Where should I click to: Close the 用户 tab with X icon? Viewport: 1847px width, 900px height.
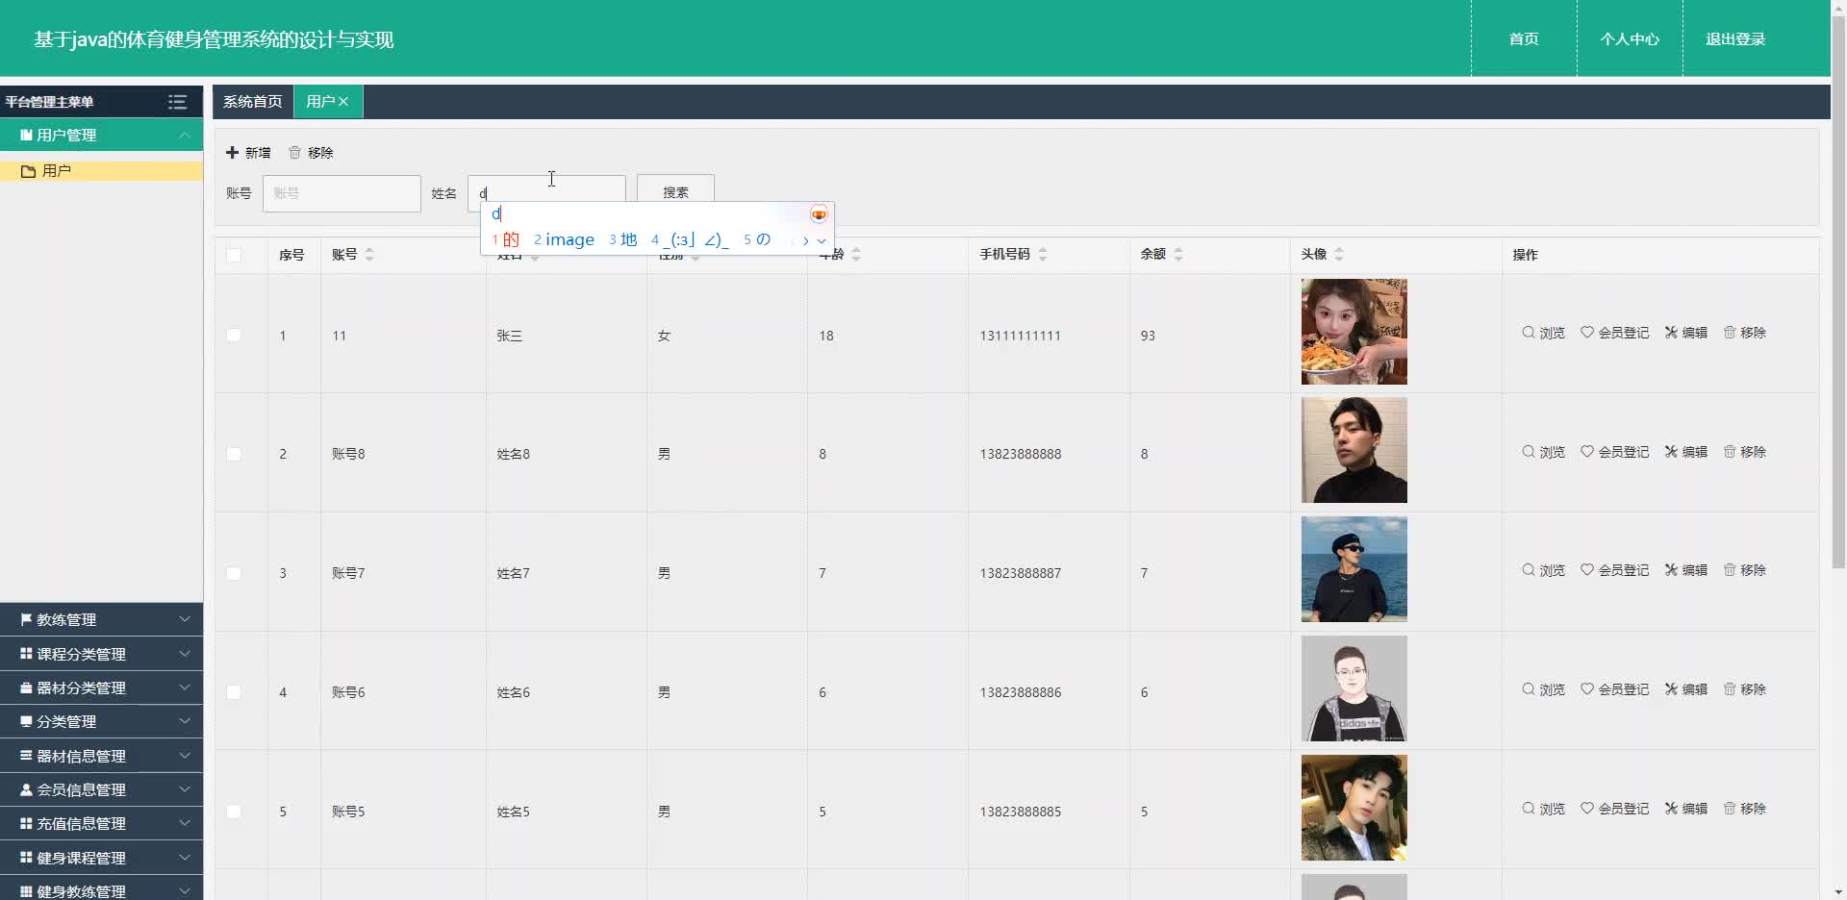pyautogui.click(x=343, y=102)
